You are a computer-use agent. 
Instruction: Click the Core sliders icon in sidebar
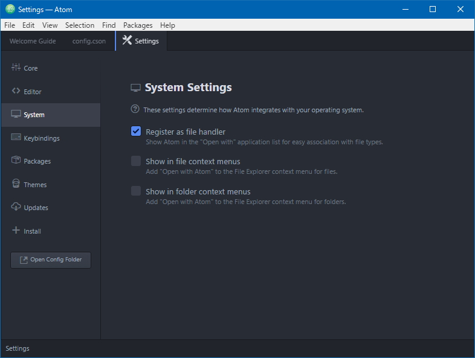tap(16, 67)
